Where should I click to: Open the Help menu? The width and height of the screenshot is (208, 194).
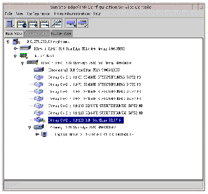click(97, 14)
